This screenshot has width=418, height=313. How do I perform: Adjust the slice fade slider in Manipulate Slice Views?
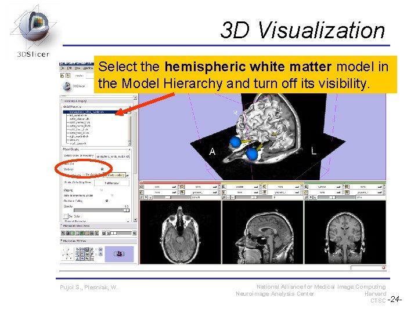click(x=121, y=233)
